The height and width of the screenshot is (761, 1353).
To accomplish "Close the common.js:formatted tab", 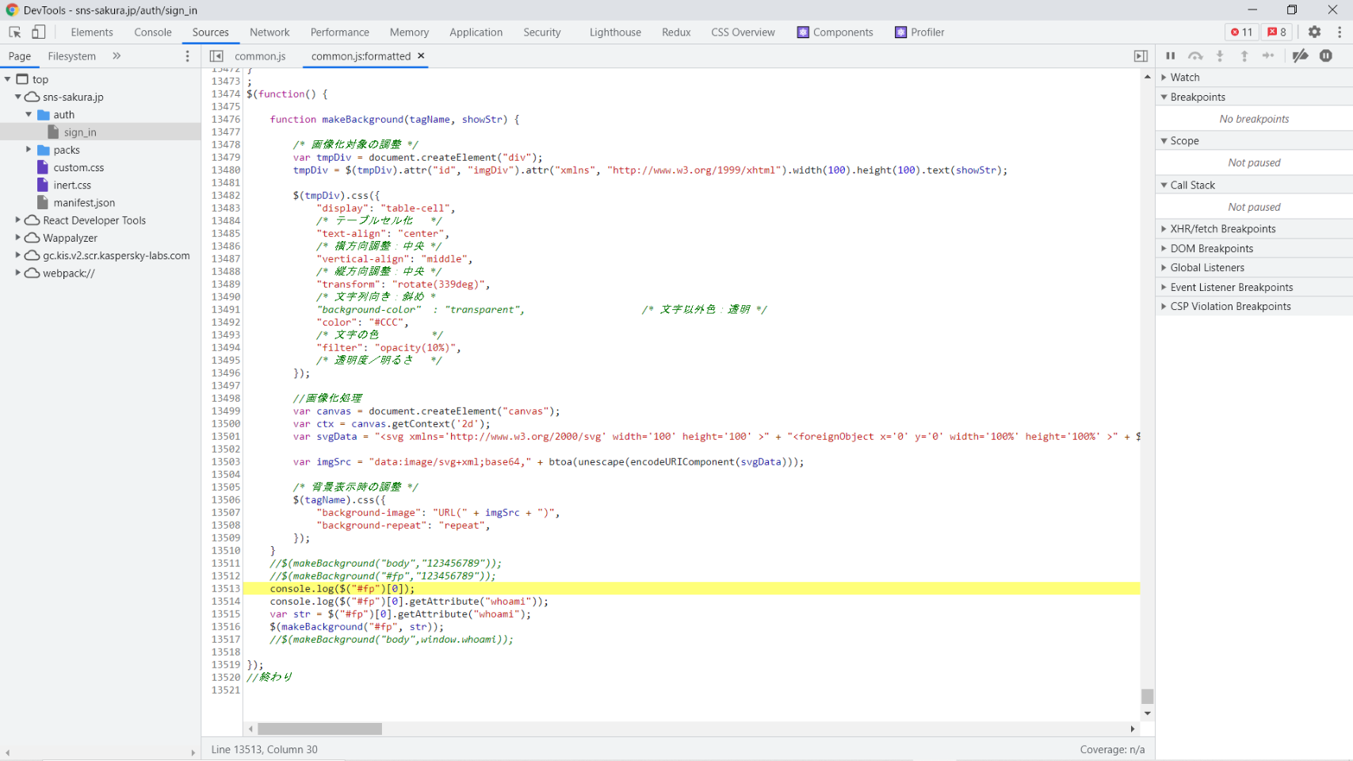I will [421, 56].
